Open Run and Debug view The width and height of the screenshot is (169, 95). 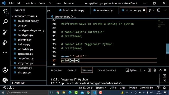click(x=5, y=42)
